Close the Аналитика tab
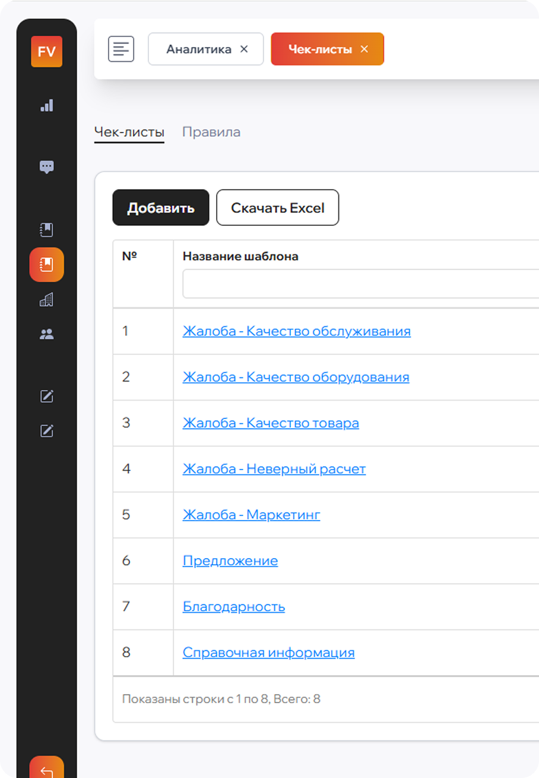Viewport: 539px width, 778px height. pyautogui.click(x=244, y=49)
